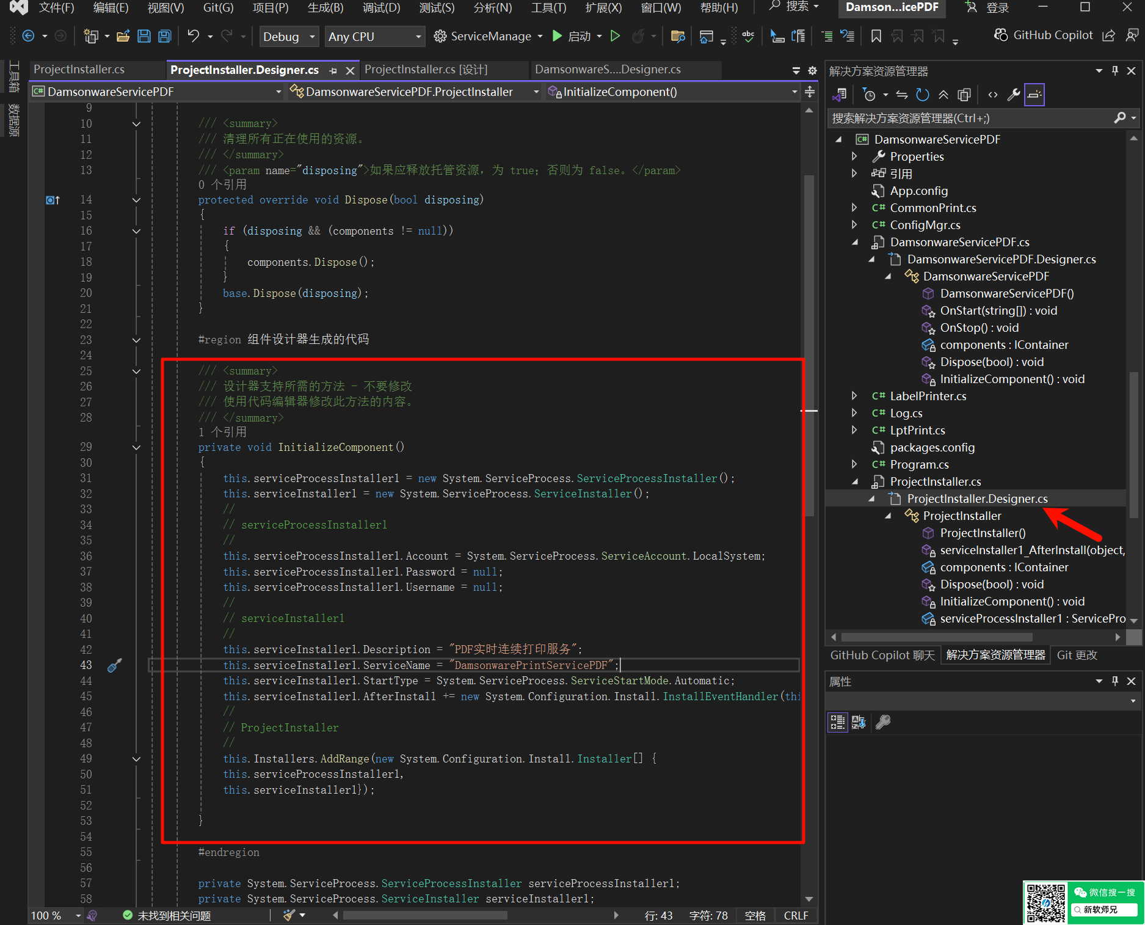Toggle pin on ProjectInstaller.Designer.cs tab
Screen dimensions: 1145x925
(x=333, y=71)
